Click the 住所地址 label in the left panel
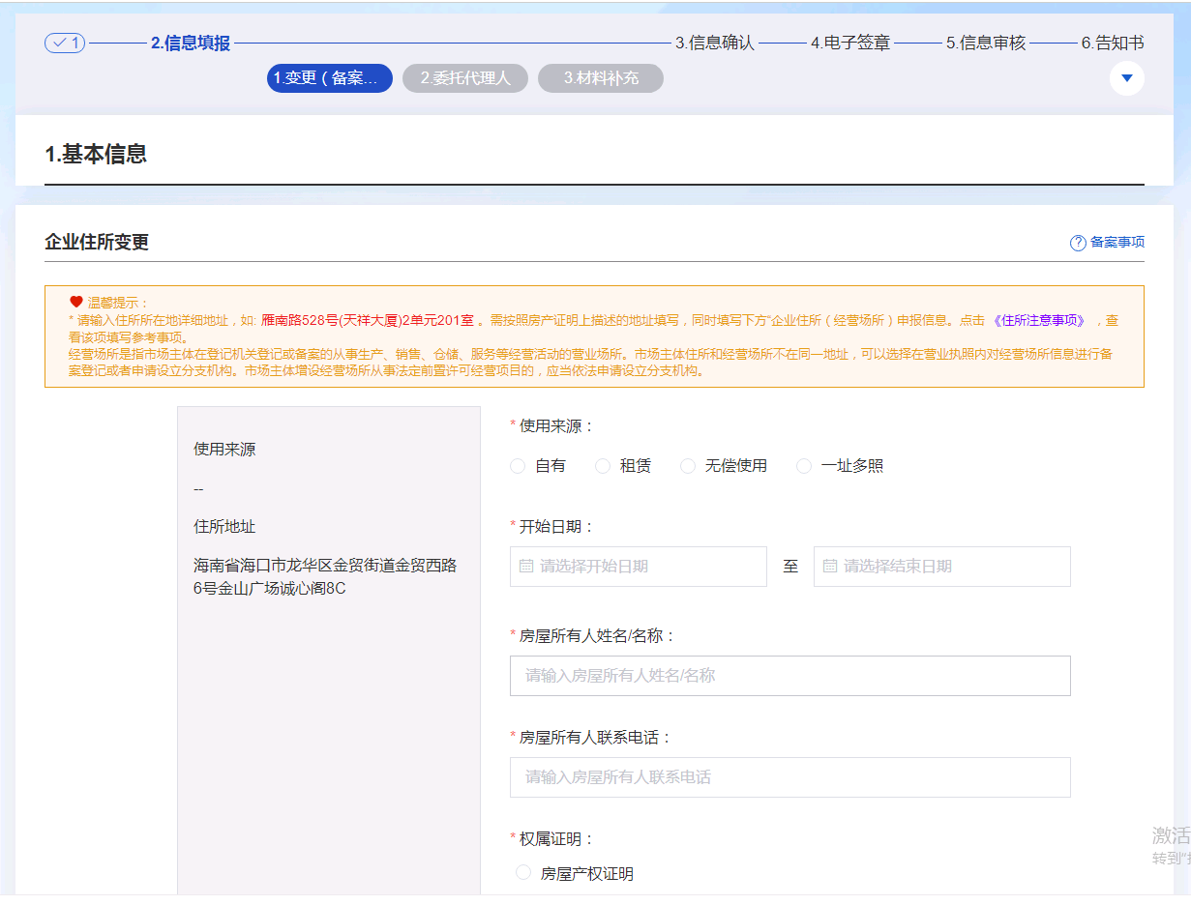Screen dimensions: 1191x905 [x=224, y=527]
